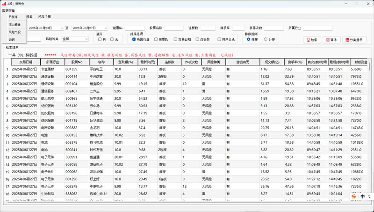Click the 所属行业 column header
This screenshot has width=374, height=212.
(x=52, y=62)
